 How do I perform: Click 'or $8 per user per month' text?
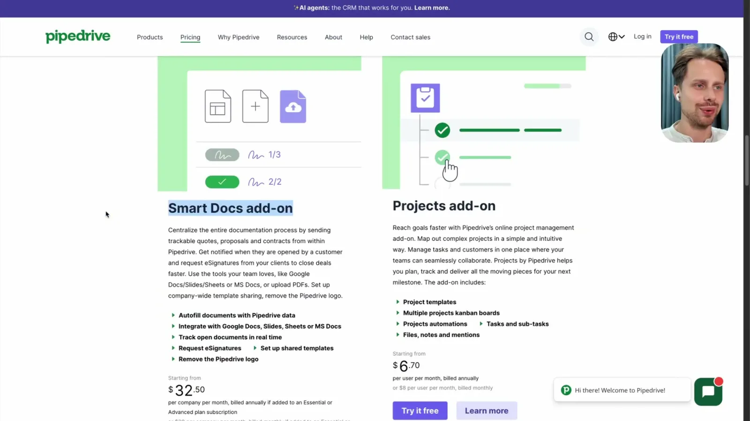(x=442, y=388)
